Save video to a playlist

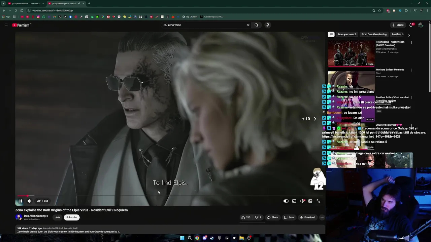pyautogui.click(x=289, y=217)
